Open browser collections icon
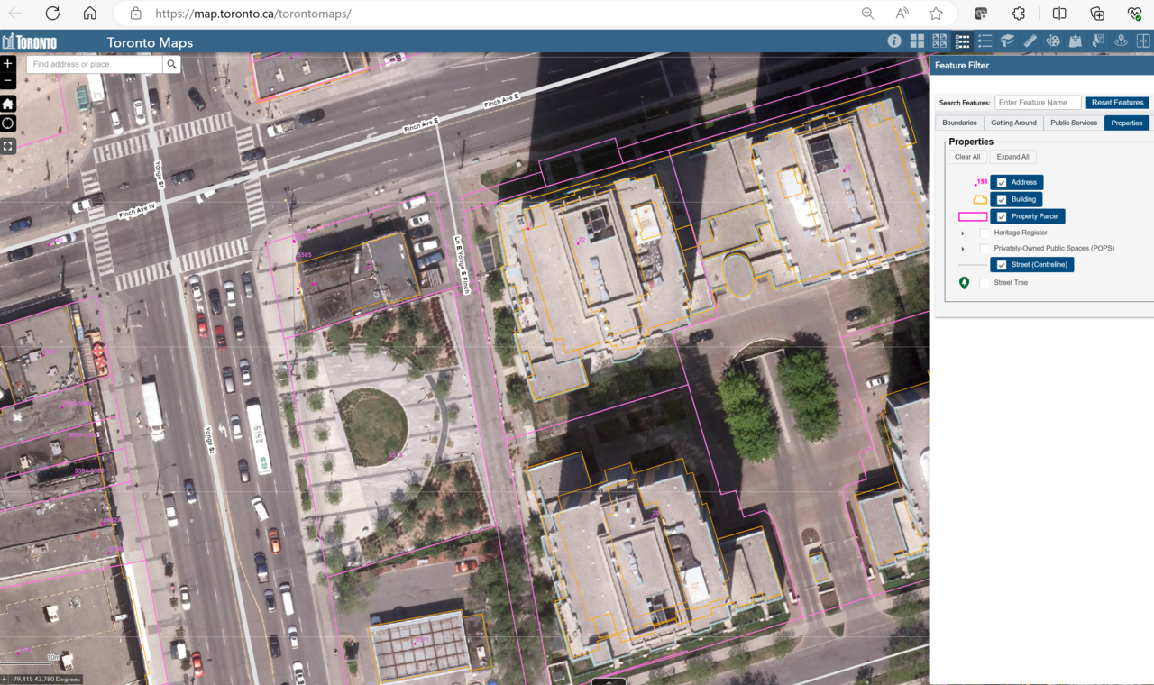 (x=1097, y=14)
